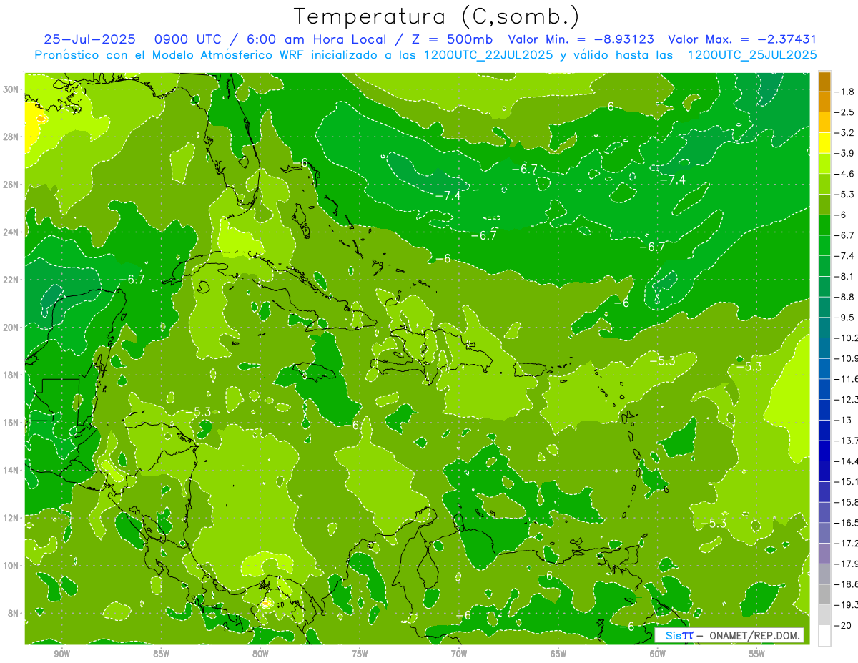The image size is (858, 663).
Task: Click the 'Sis' logo text in credit box
Action: (673, 635)
